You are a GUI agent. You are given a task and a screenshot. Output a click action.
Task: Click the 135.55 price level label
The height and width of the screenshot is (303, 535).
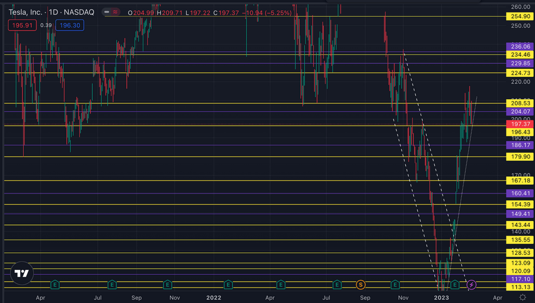point(519,240)
